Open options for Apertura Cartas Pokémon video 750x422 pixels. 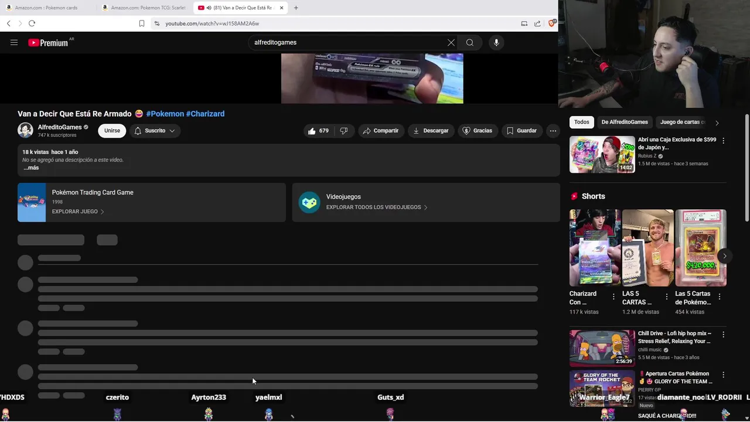point(723,375)
